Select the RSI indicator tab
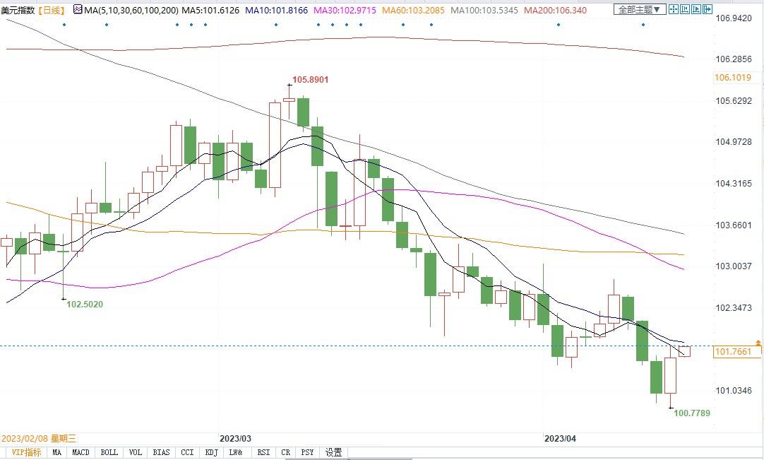The width and height of the screenshot is (764, 460). [263, 452]
